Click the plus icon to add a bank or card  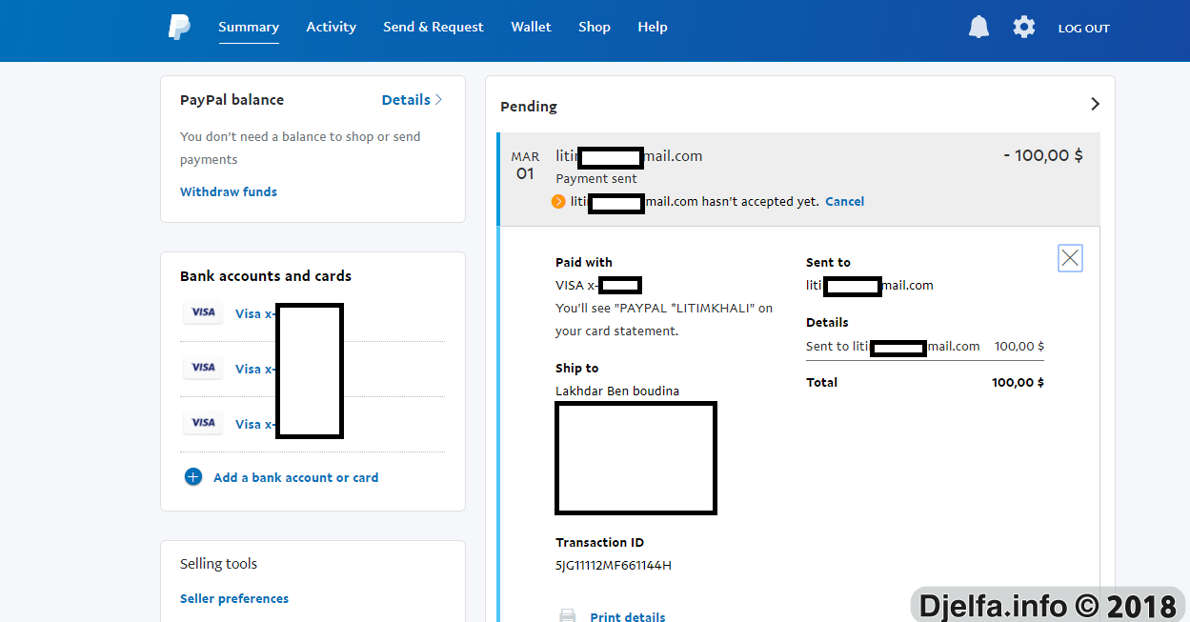[x=193, y=477]
